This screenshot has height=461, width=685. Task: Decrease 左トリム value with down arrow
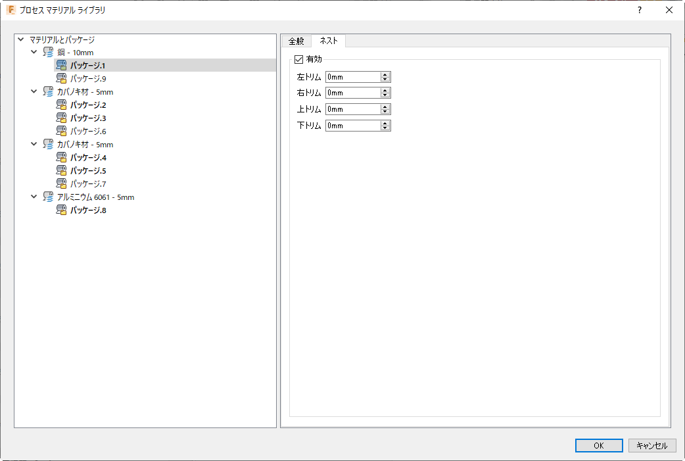coord(385,80)
